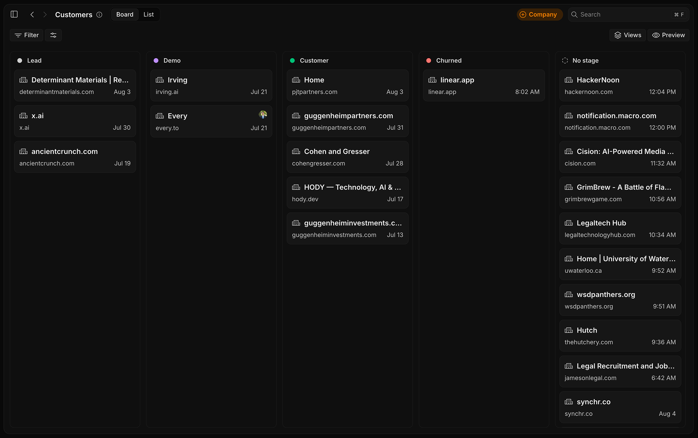The height and width of the screenshot is (438, 698).
Task: Click the building icon on the Legaltech Hub card
Action: pyautogui.click(x=569, y=223)
